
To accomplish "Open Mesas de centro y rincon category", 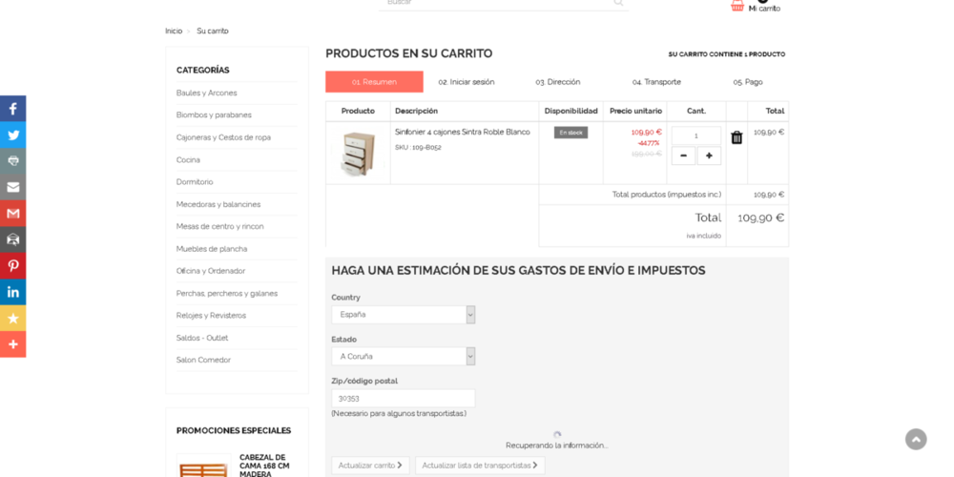I will tap(220, 226).
